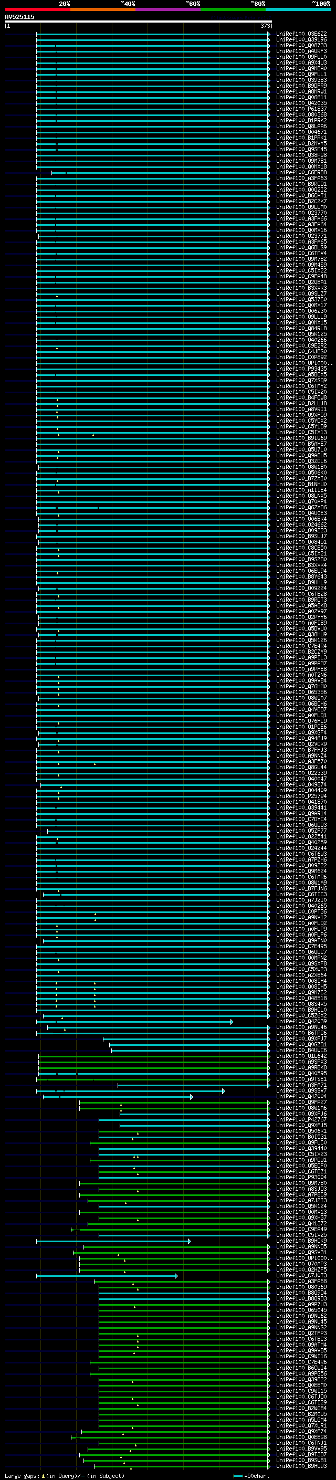
Task: Open hit UniRef100_C7J0T3
Action: [x=301, y=1275]
